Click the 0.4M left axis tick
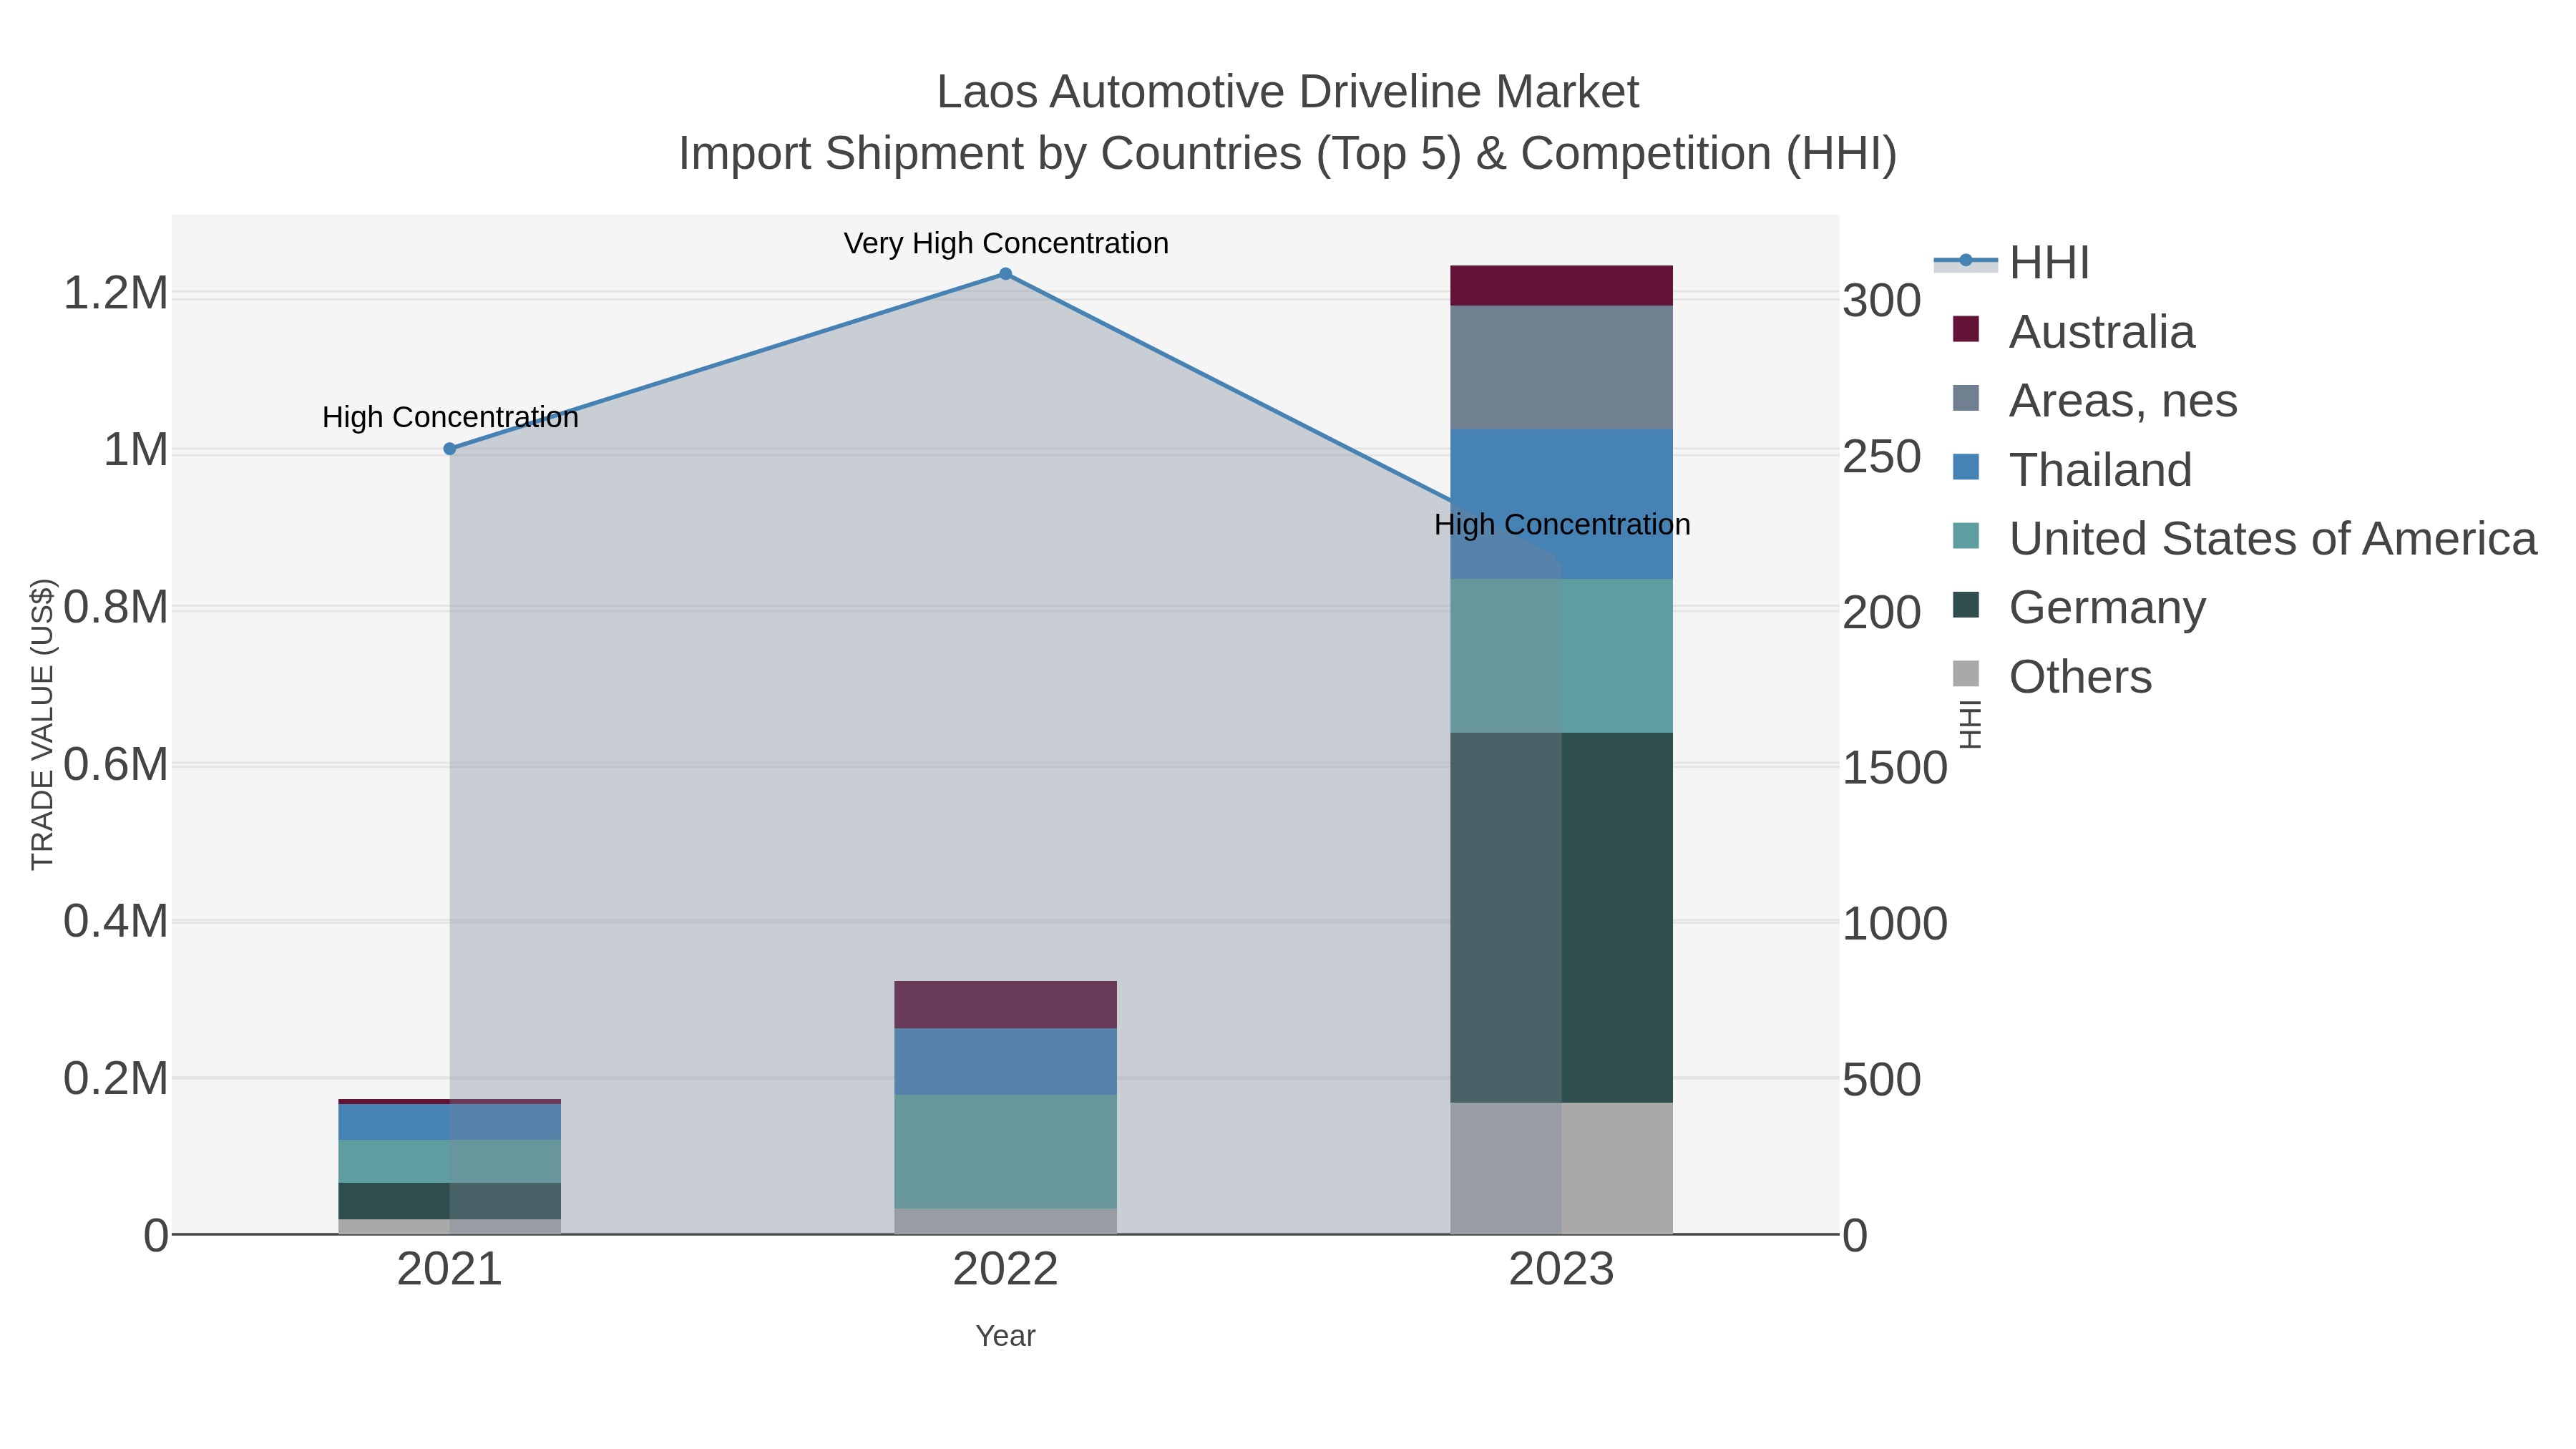Image resolution: width=2576 pixels, height=1449 pixels. click(115, 922)
